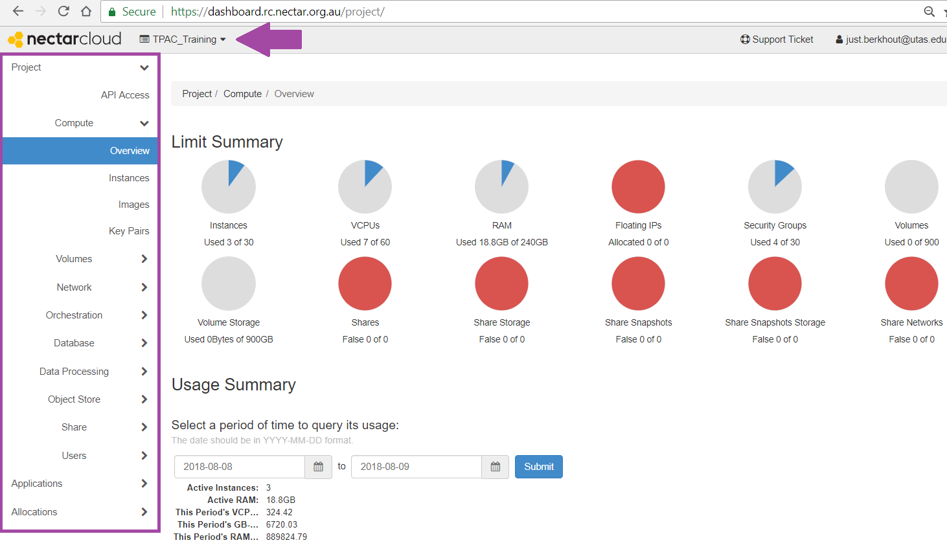Open the TPAC_Training project switcher
The width and height of the screenshot is (947, 547).
coord(183,39)
